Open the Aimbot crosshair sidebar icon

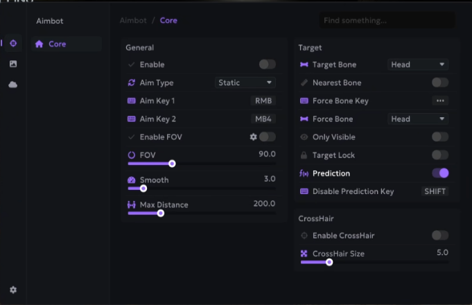13,43
